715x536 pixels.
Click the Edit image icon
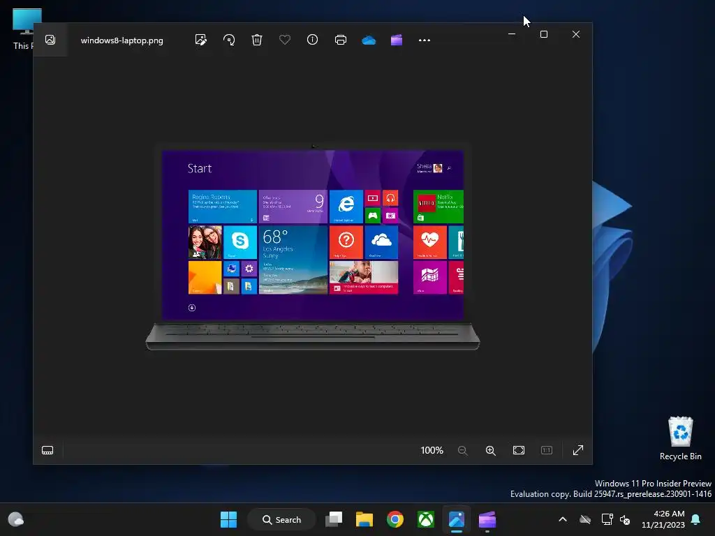(x=200, y=40)
